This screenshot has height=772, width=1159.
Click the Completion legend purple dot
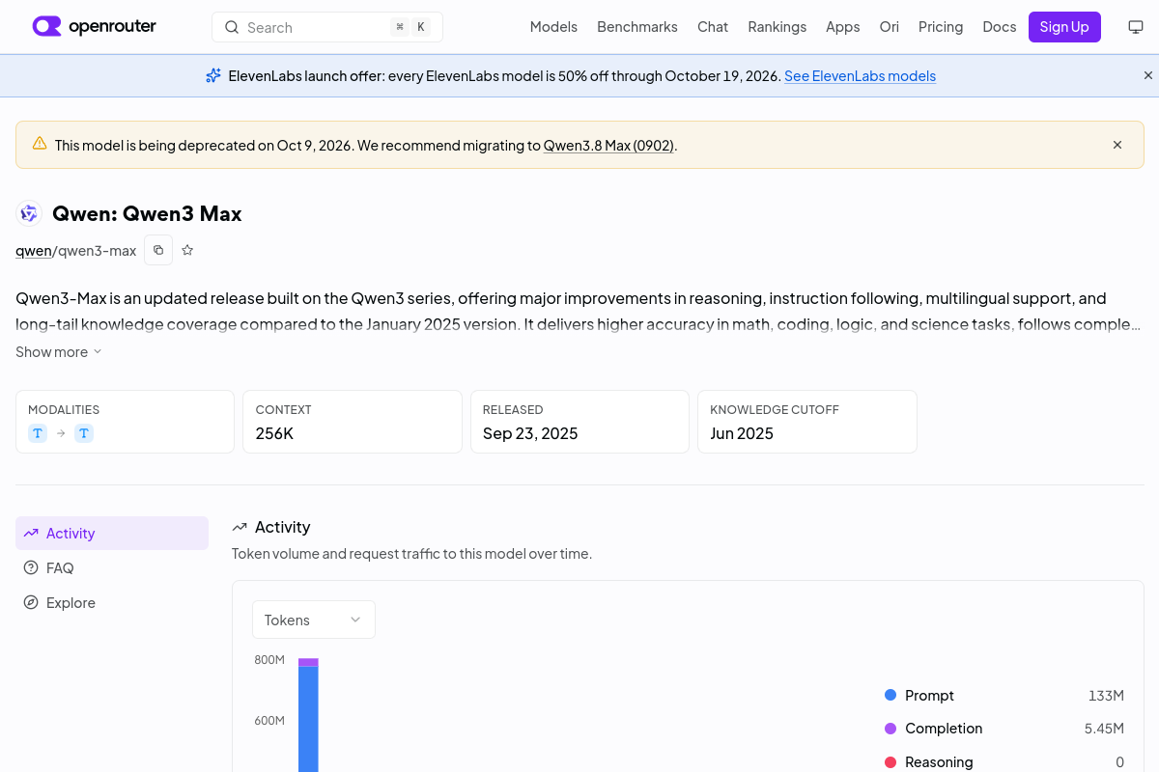[x=890, y=728]
